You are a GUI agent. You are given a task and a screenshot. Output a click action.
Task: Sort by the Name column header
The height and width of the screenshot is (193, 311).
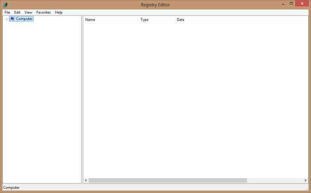tap(111, 20)
